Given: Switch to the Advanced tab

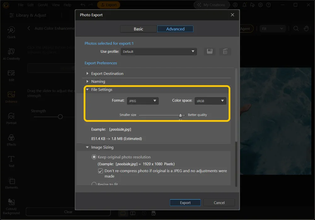Looking at the screenshot, I should coord(175,29).
